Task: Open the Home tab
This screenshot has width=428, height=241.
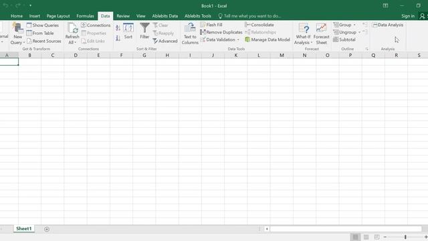Action: pyautogui.click(x=17, y=16)
